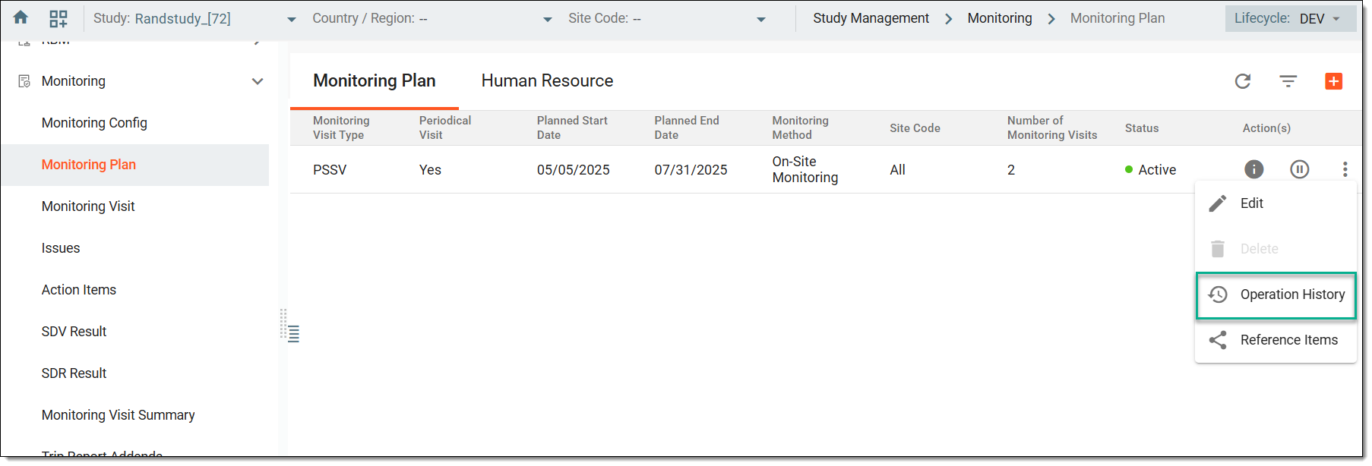
Task: Click the Monitoring clipboard icon in sidebar
Action: [24, 81]
